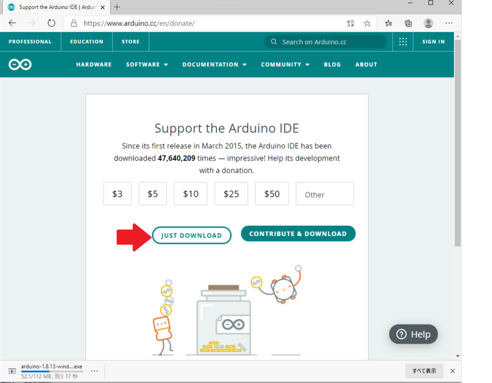The height and width of the screenshot is (383, 492).
Task: Show all downloads button in Japanese
Action: pyautogui.click(x=424, y=371)
